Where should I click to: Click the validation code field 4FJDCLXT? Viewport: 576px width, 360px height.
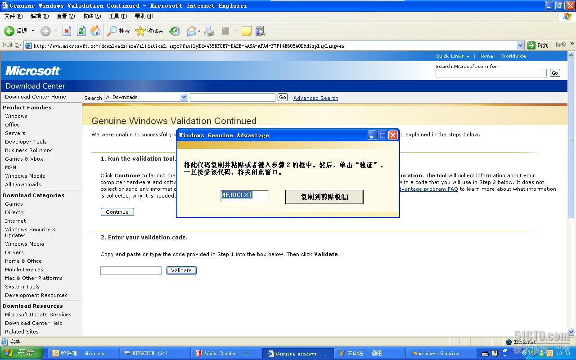(244, 196)
